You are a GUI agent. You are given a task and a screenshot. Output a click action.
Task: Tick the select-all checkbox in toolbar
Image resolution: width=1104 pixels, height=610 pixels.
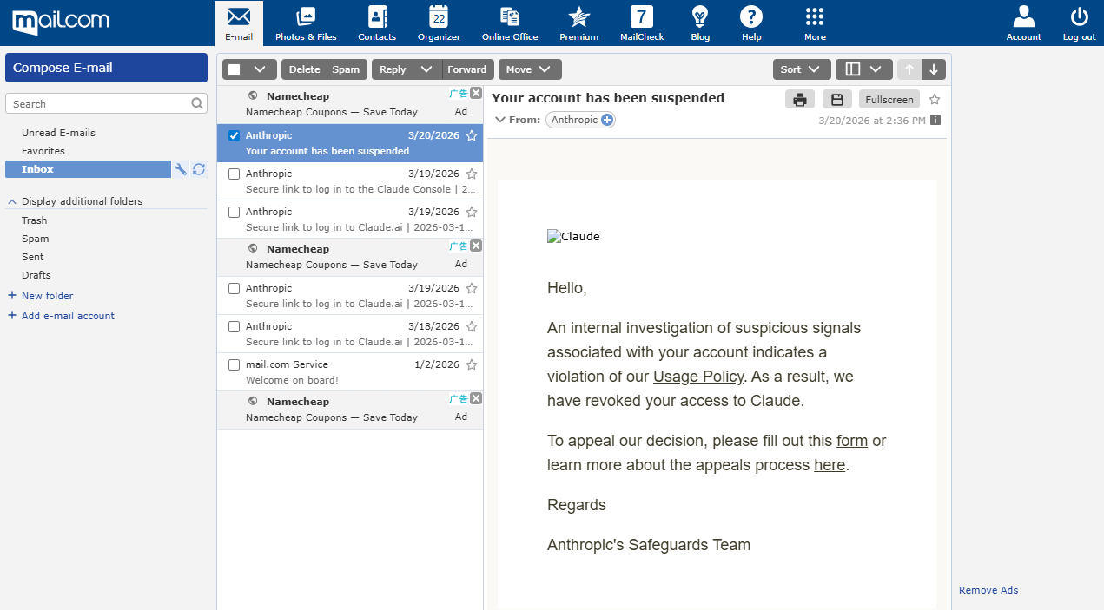coord(235,69)
